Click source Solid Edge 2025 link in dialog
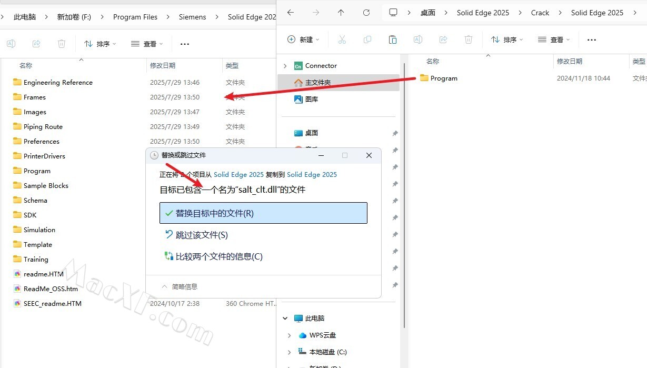The width and height of the screenshot is (647, 368). [x=238, y=174]
